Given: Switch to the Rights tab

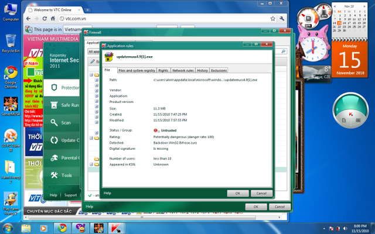Looking at the screenshot, I should click(163, 70).
